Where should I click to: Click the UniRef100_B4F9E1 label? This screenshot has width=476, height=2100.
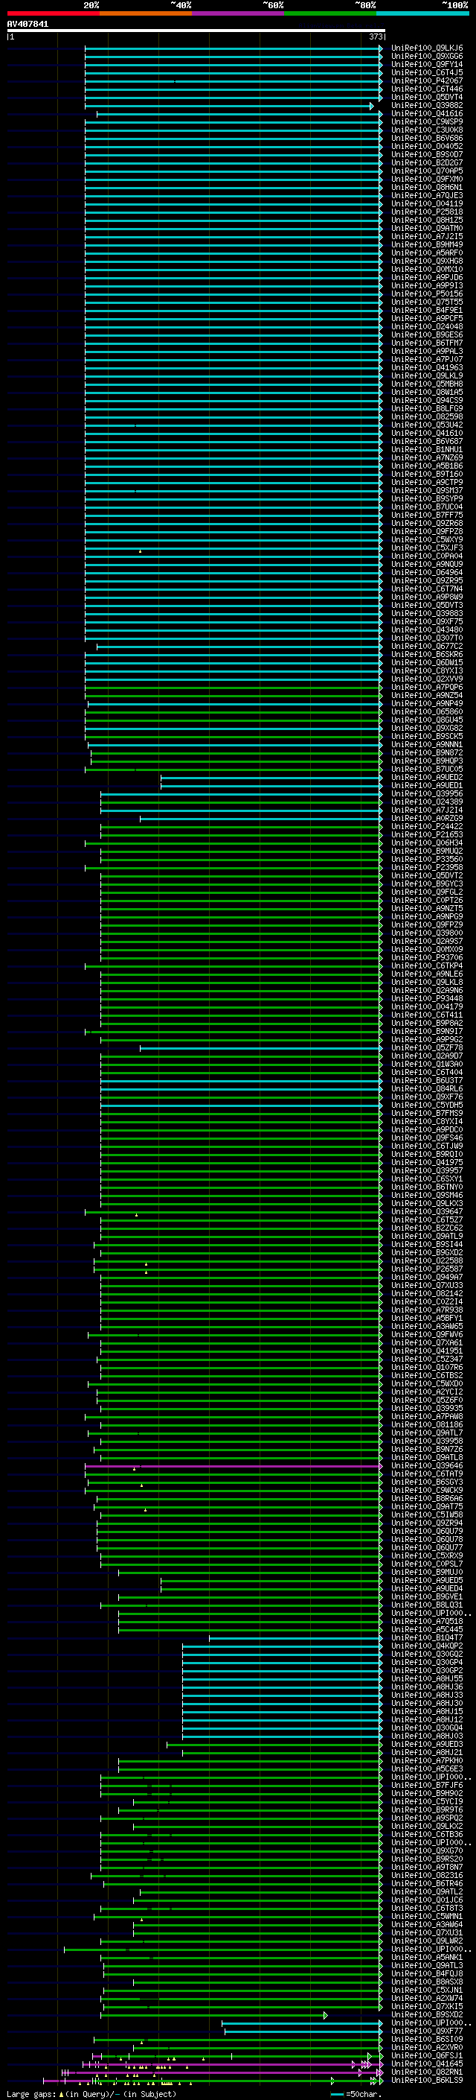pos(427,310)
